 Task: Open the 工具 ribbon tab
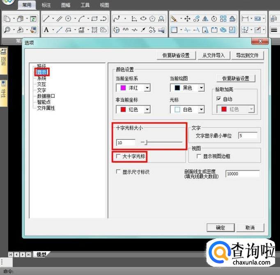pos(85,5)
